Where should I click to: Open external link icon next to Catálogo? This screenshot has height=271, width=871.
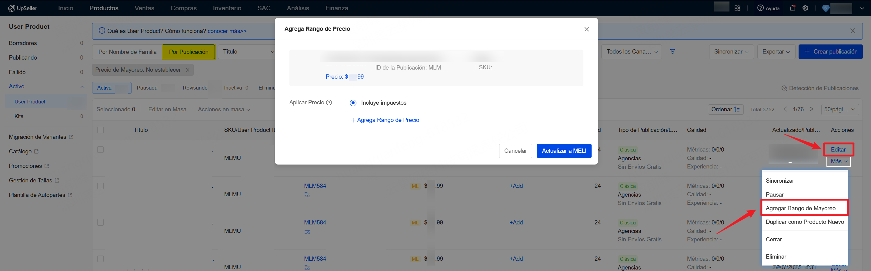click(36, 152)
